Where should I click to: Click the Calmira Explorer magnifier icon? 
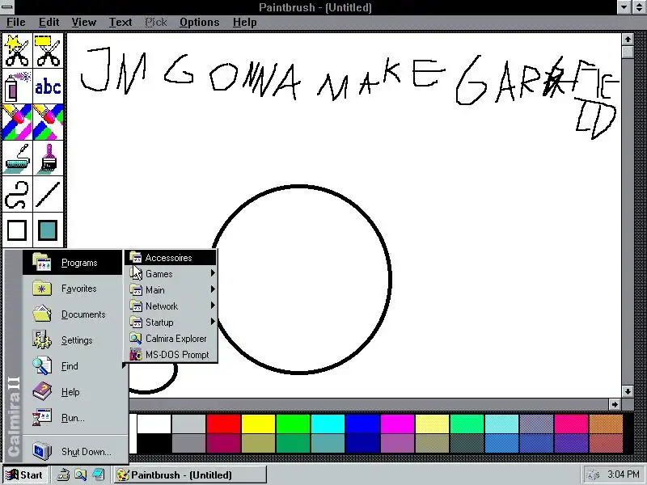[x=136, y=339]
